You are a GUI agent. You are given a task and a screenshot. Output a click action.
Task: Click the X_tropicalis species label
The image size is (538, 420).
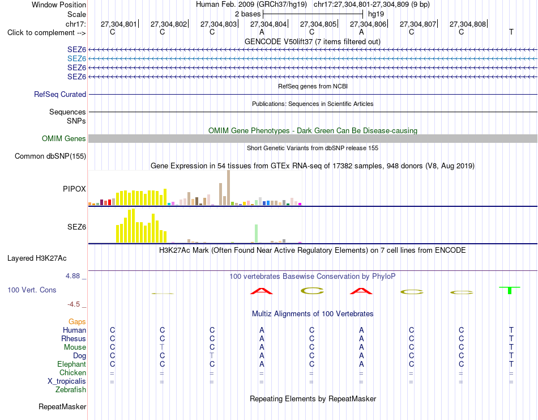(67, 381)
